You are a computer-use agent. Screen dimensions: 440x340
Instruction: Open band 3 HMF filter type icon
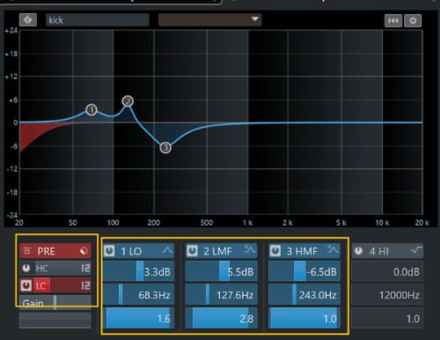tap(334, 250)
